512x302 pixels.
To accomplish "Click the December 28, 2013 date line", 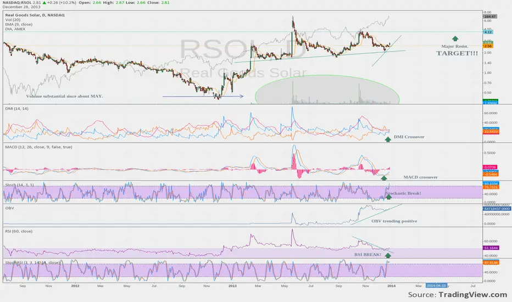I will click(21, 7).
